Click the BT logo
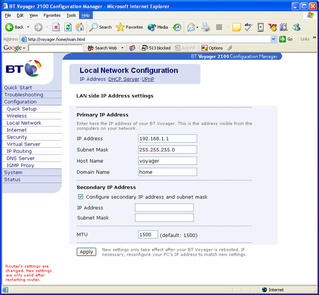Image resolution: width=319 pixels, height=295 pixels. pyautogui.click(x=23, y=68)
